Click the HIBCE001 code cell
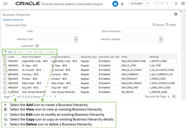Screen dimensions: 186x128 click(x=13, y=61)
